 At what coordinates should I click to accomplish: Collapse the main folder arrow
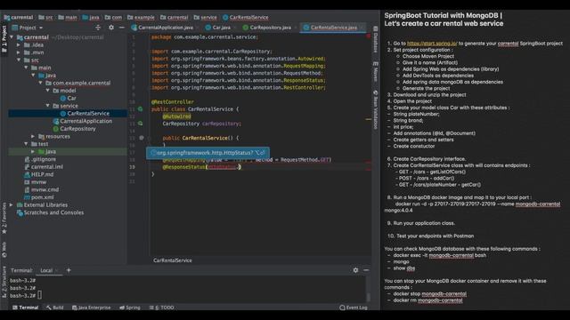26,68
